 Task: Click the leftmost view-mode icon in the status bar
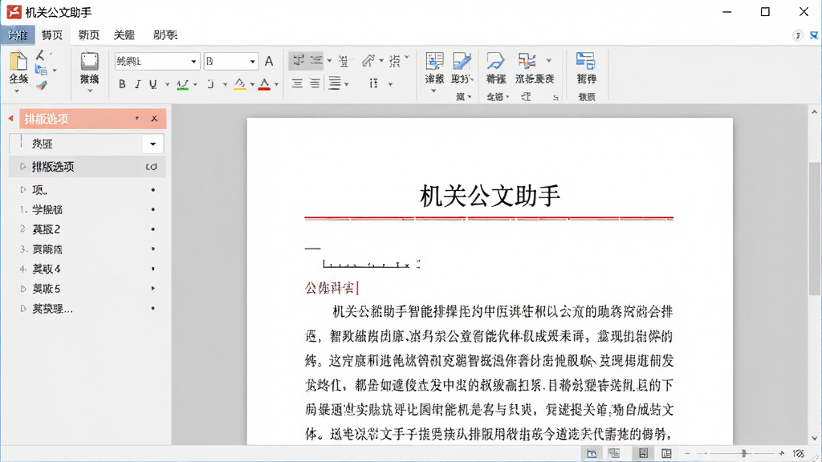[592, 454]
